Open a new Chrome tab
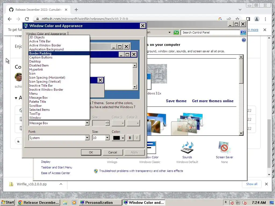Viewport: 275px width, 206px height. 76,10
